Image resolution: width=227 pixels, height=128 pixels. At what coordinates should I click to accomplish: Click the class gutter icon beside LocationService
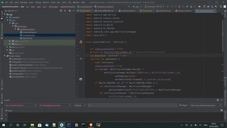(x=81, y=42)
